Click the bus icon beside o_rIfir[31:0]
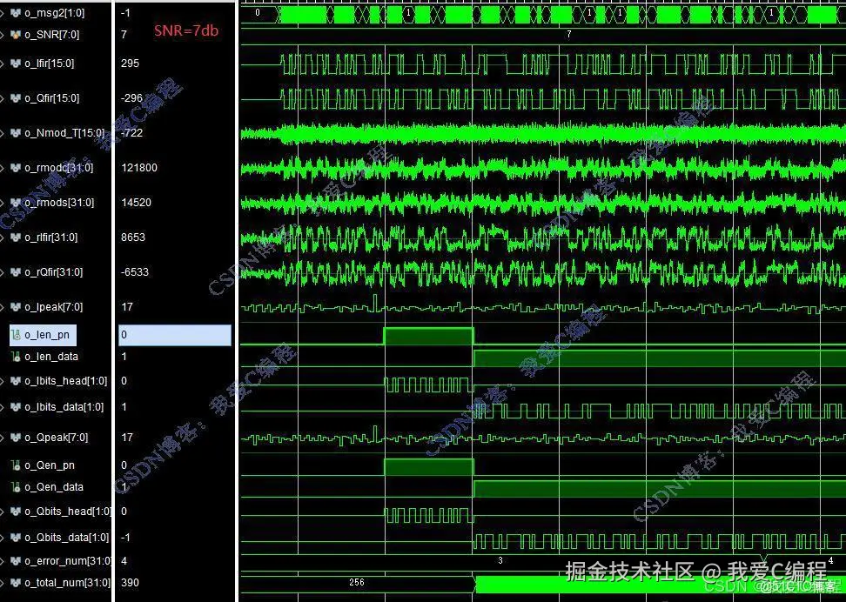 pyautogui.click(x=16, y=237)
